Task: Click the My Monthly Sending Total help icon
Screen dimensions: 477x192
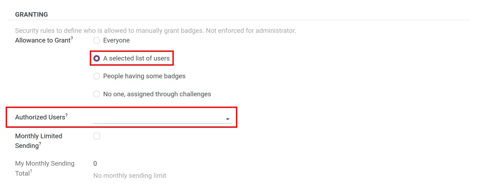Action: pyautogui.click(x=31, y=171)
